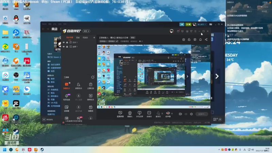Open the settings gear in the bottom bar
272x153 pixels.
coord(191,114)
